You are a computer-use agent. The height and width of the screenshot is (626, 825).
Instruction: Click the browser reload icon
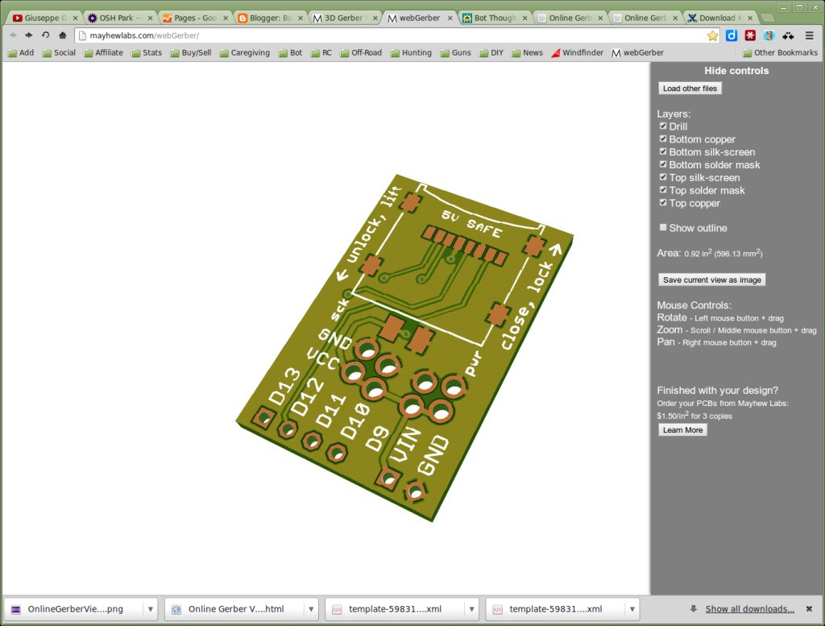(x=46, y=35)
